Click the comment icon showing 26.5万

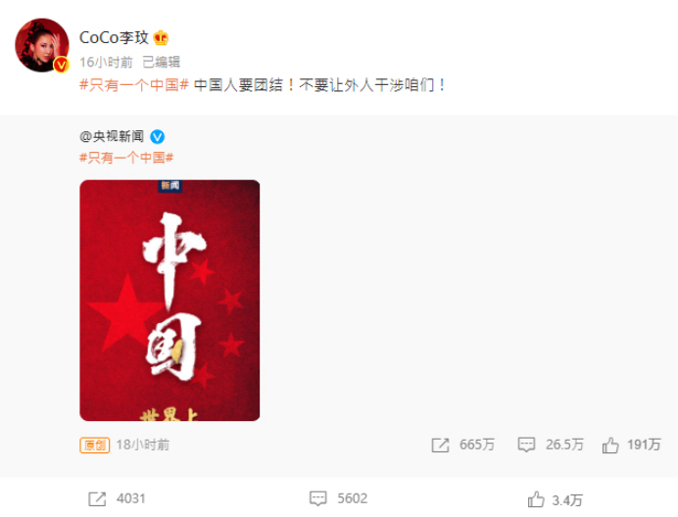point(526,446)
